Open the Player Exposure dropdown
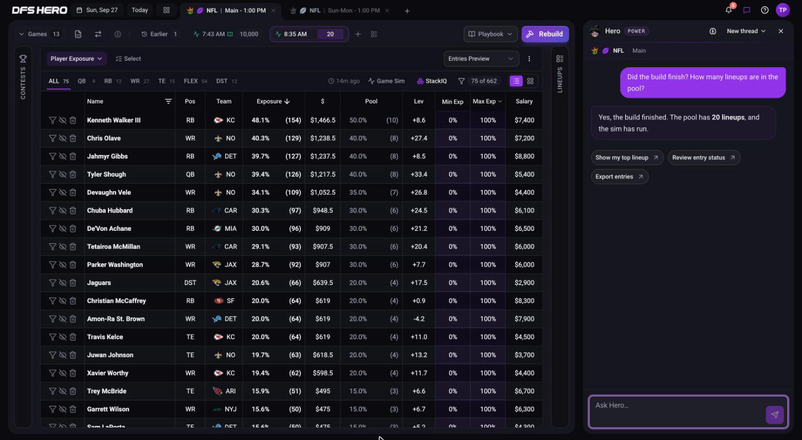 (x=76, y=59)
